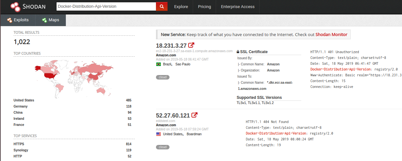Viewport: 402px width, 161px height.
Task: Click the search query input field
Action: pos(106,6)
